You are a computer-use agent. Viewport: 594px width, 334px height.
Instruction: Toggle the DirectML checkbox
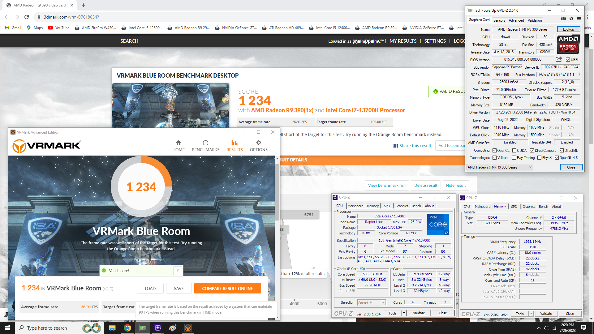point(562,151)
